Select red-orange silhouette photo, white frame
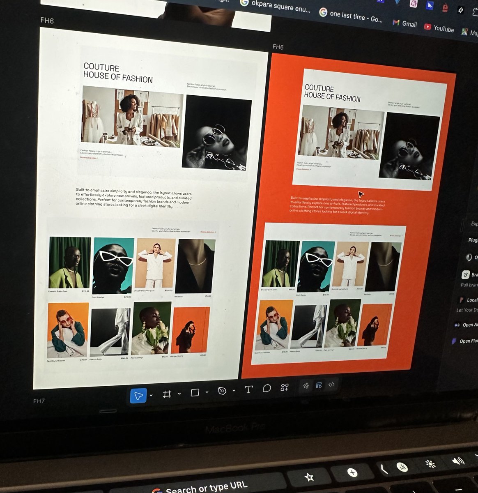The image size is (478, 493). click(x=190, y=330)
